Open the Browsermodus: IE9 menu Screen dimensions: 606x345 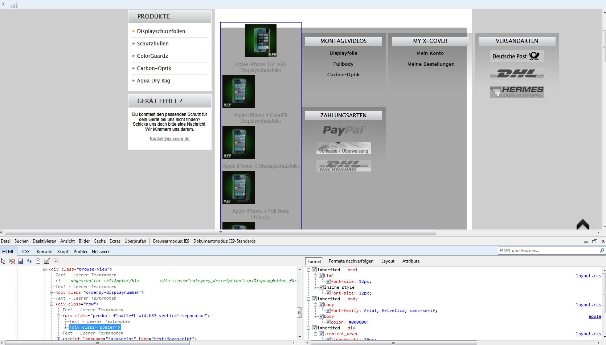(171, 241)
